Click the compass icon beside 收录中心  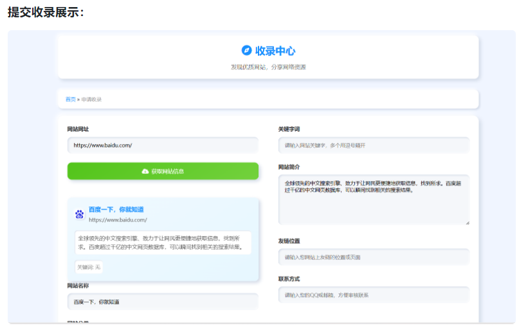click(246, 50)
